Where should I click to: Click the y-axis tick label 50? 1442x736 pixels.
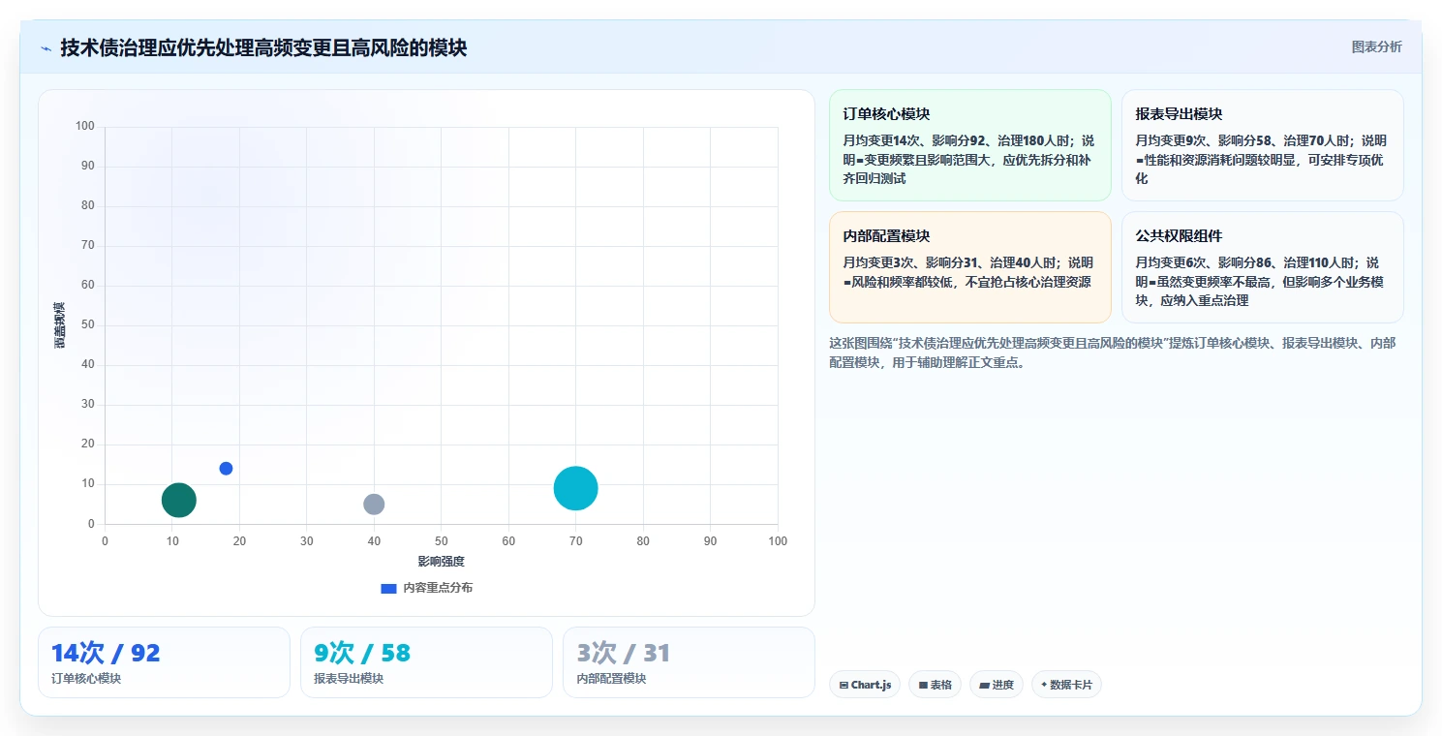pos(88,324)
